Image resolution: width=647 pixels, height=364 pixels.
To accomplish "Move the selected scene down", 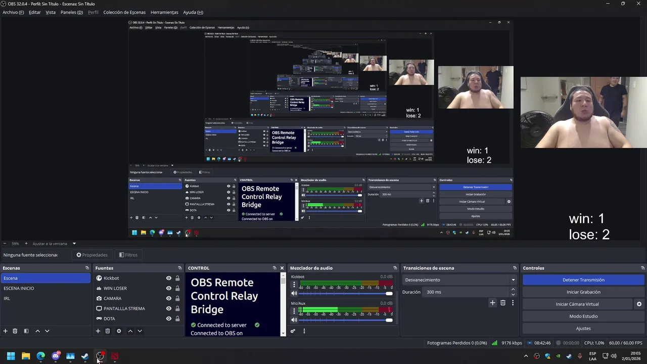I will (x=47, y=331).
